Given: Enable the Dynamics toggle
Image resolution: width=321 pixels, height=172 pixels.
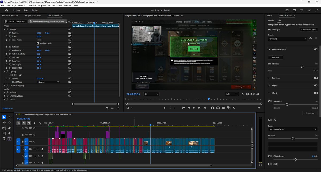Looking at the screenshot, I should click(x=270, y=101).
